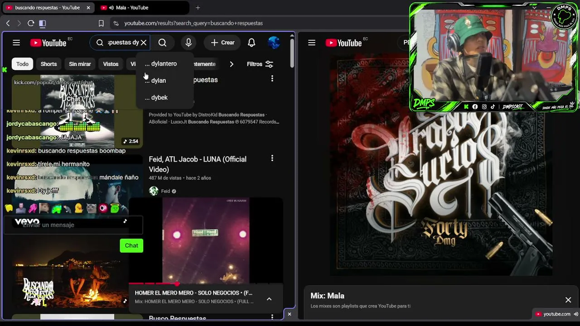Screen dimensions: 580x326
Task: Open YouTube notifications bell
Action: pyautogui.click(x=251, y=43)
